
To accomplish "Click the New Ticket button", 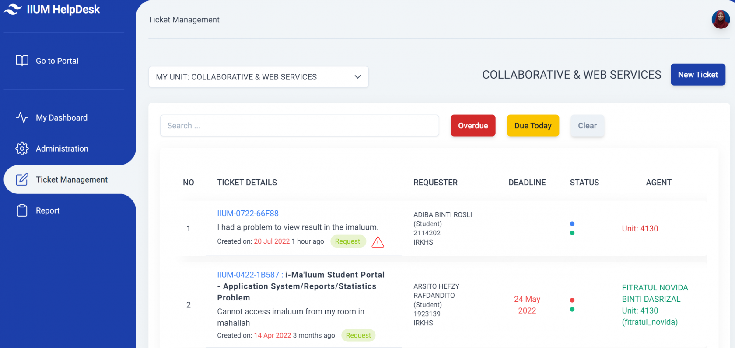I will [x=698, y=75].
